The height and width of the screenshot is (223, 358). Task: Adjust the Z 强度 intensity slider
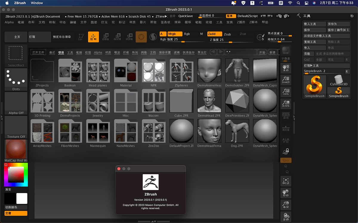pos(230,40)
